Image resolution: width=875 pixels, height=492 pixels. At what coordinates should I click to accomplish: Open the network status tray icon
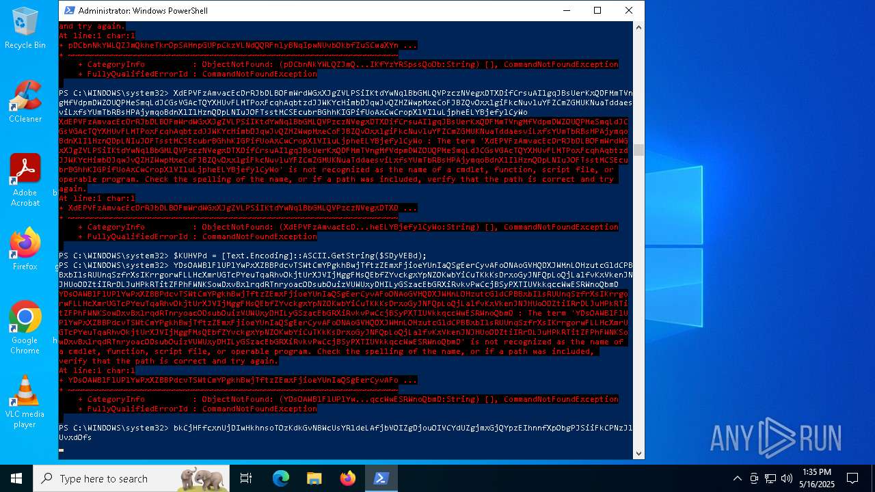(770, 478)
